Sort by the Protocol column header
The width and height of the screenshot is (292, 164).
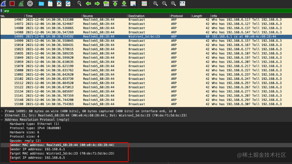181,16
